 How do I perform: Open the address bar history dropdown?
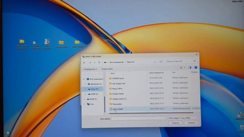(155, 62)
